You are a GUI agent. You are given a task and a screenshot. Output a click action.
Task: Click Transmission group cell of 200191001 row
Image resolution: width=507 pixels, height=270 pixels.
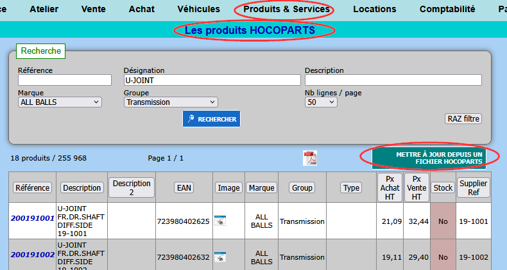(x=302, y=221)
